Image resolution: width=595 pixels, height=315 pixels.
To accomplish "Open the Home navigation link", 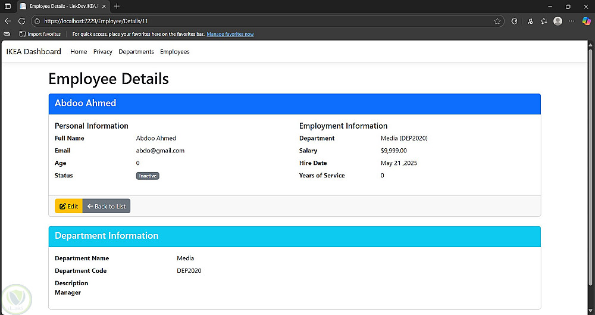I will click(x=79, y=52).
